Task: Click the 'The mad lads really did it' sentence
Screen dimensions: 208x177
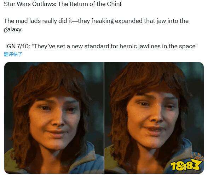Action: point(96,25)
